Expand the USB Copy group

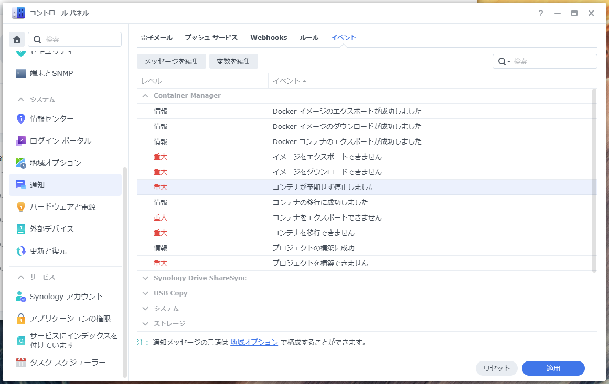(145, 293)
